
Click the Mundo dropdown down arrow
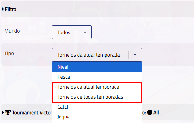coord(85,32)
